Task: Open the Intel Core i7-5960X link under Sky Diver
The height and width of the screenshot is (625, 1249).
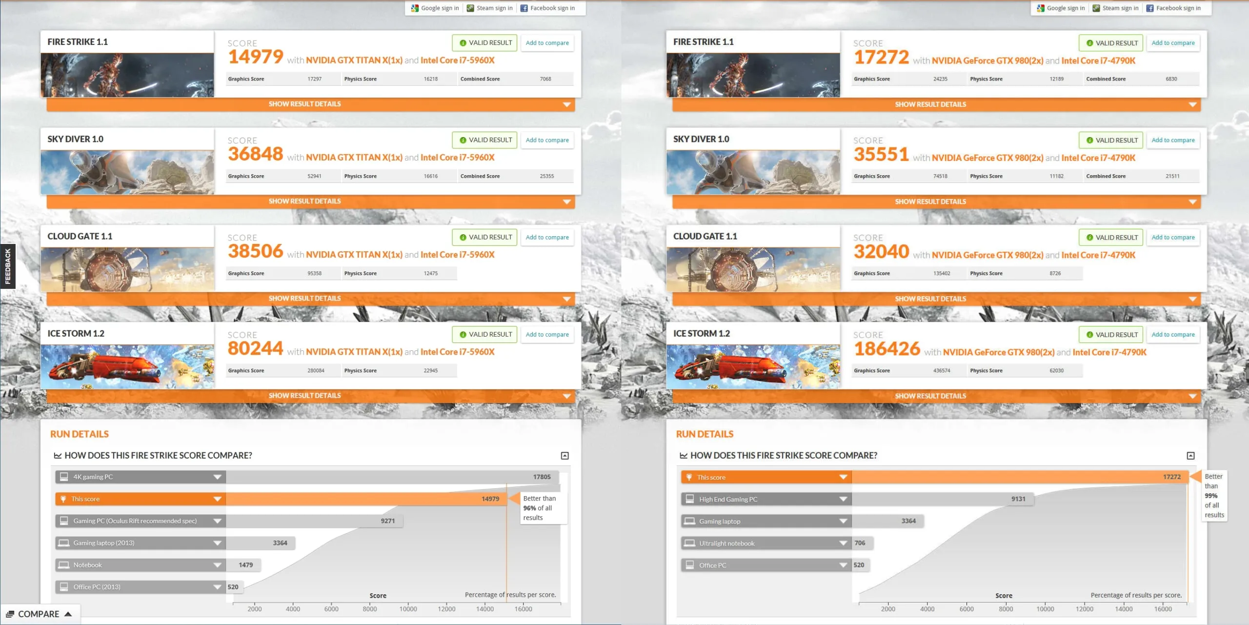Action: click(x=458, y=158)
